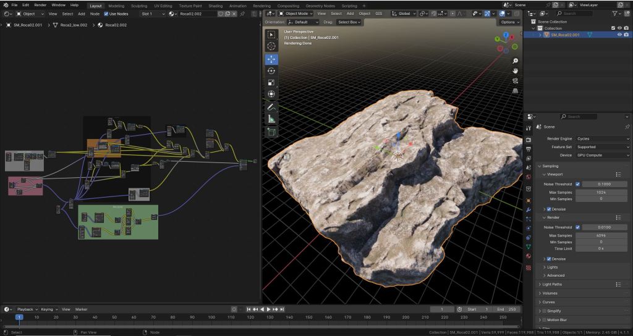Select the Move tool in viewport toolbar
The image size is (633, 336).
point(271,59)
